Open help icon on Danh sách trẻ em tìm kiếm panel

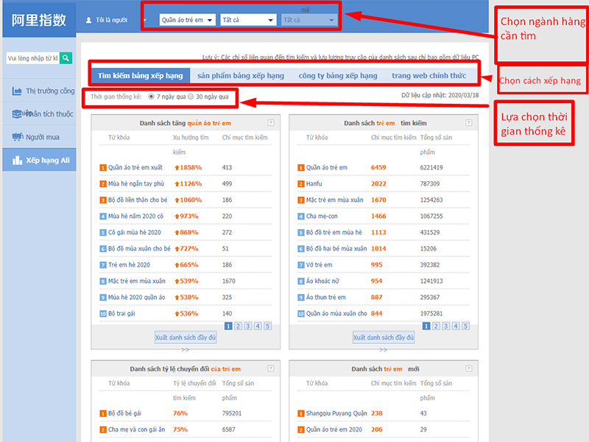click(x=469, y=123)
